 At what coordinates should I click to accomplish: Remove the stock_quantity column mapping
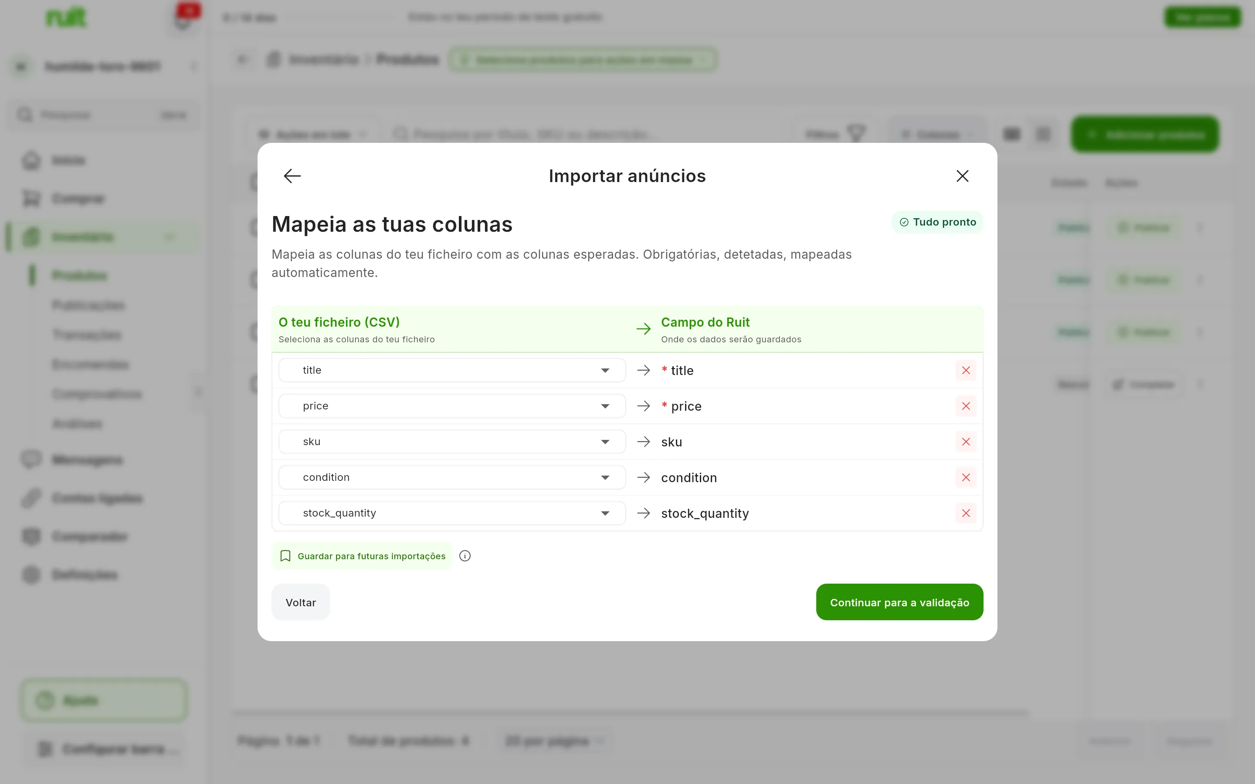966,514
